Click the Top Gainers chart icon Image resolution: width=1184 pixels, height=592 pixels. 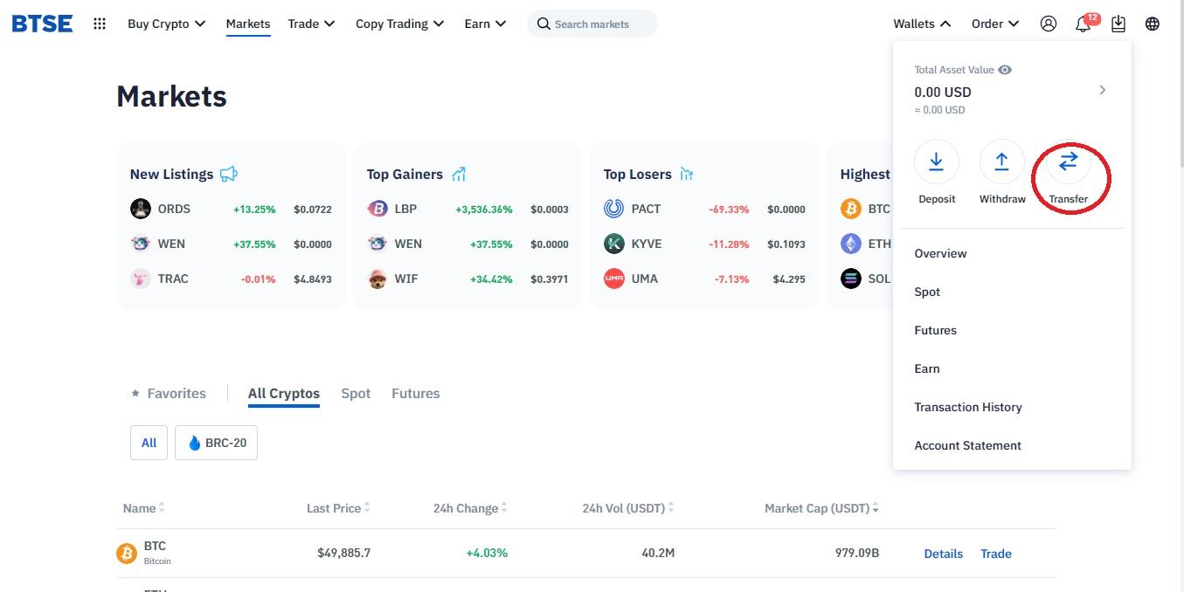tap(459, 174)
